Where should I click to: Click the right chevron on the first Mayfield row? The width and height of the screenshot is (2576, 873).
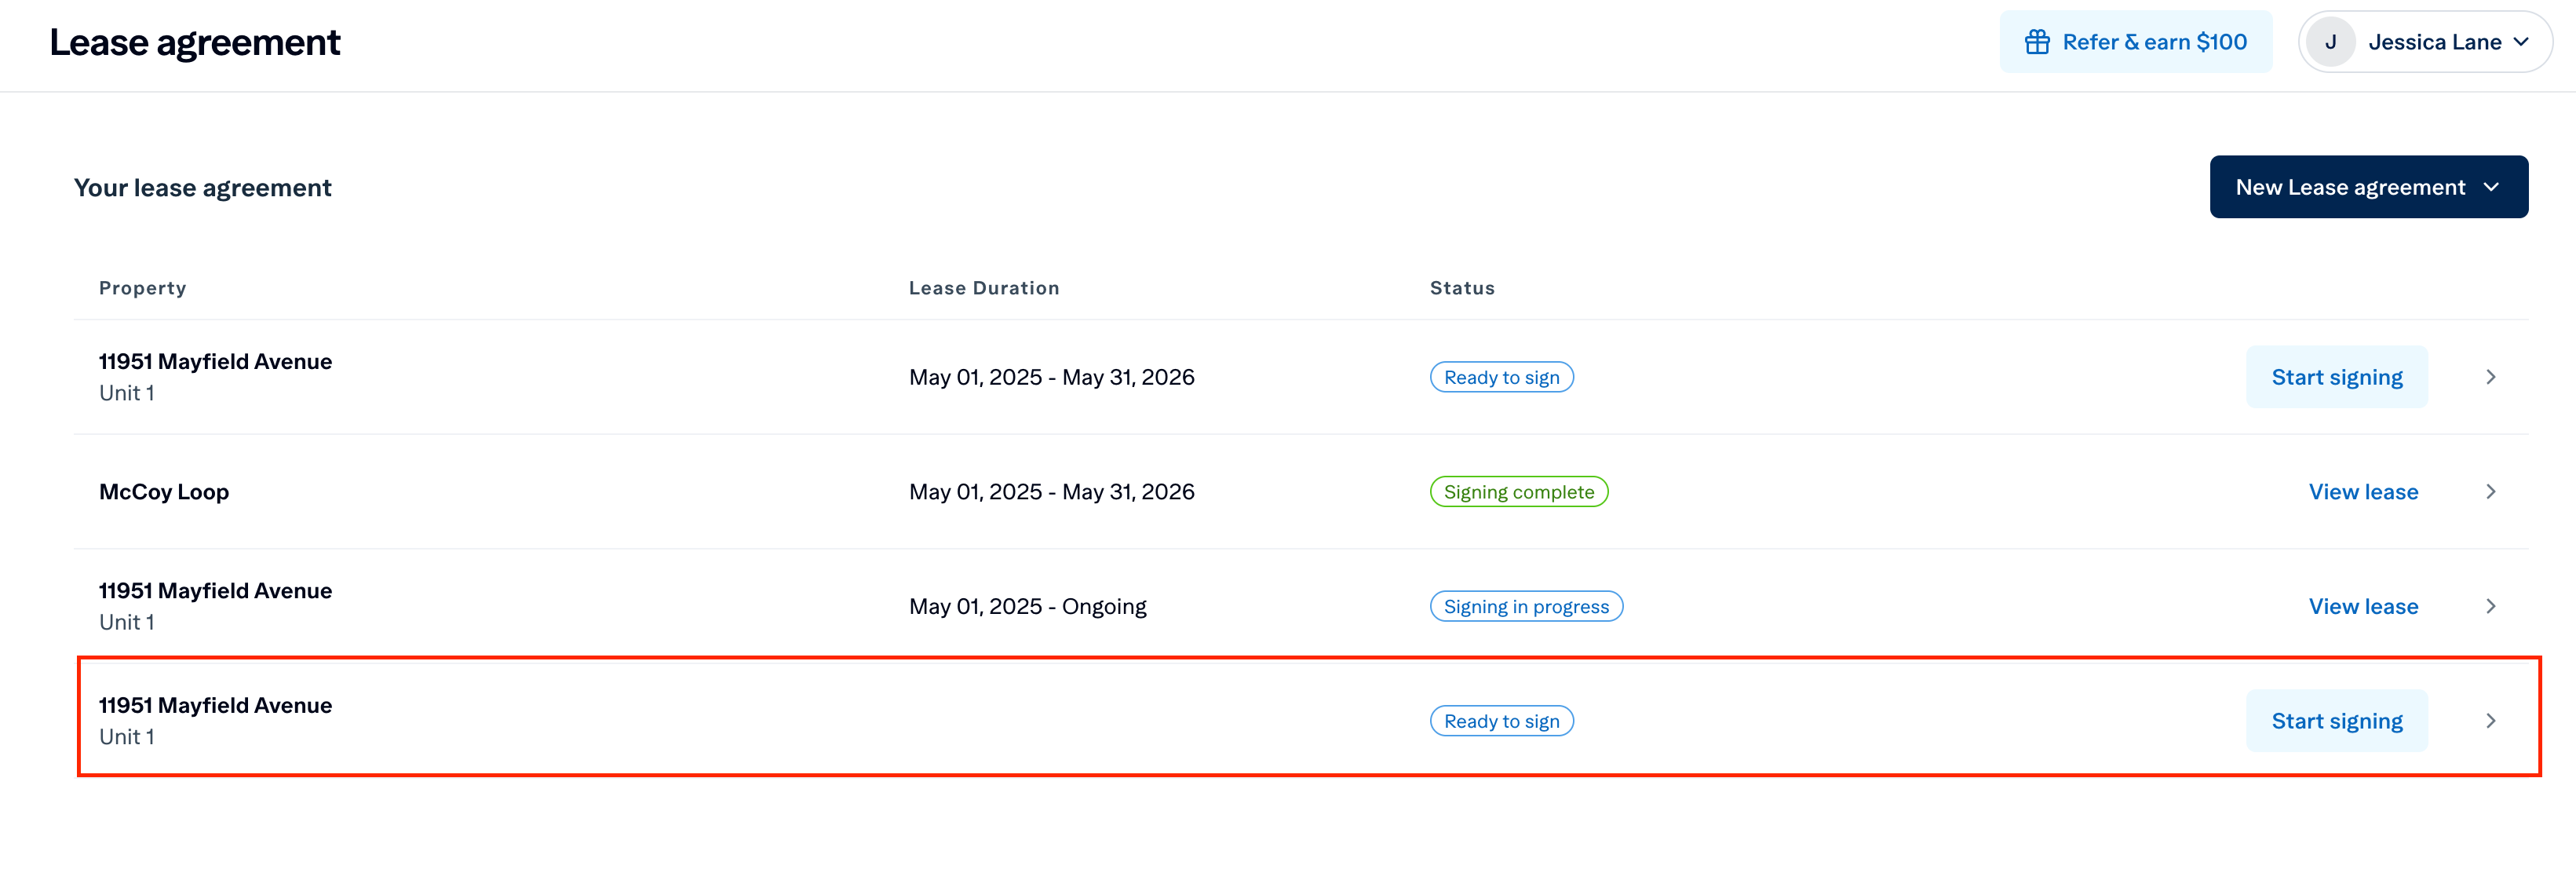[x=2490, y=377]
